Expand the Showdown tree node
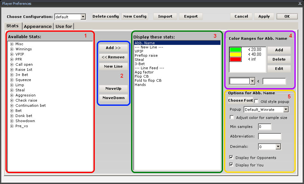 (x=12, y=121)
